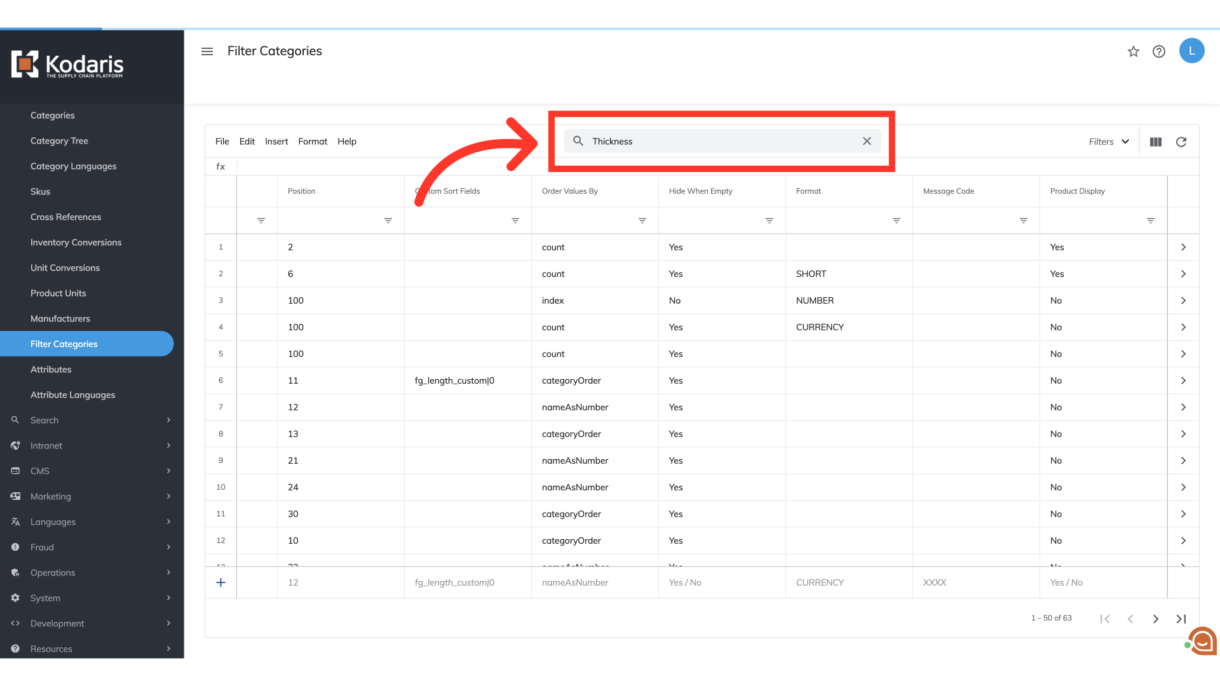The image size is (1220, 686).
Task: Click the hamburger menu icon
Action: pos(207,51)
